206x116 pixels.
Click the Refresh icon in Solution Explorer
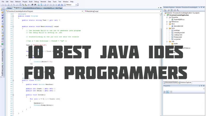(x=171, y=10)
